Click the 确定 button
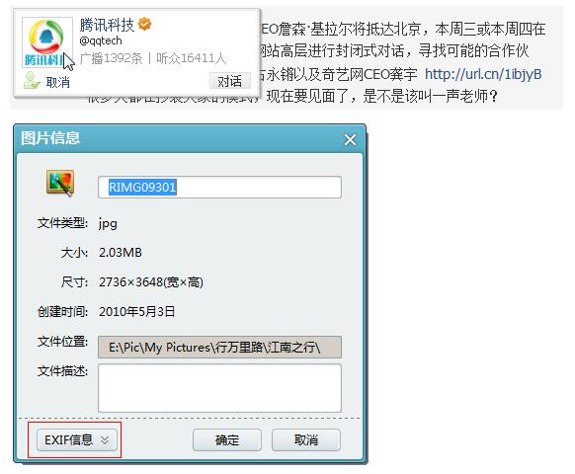This screenshot has width=575, height=474. point(227,439)
